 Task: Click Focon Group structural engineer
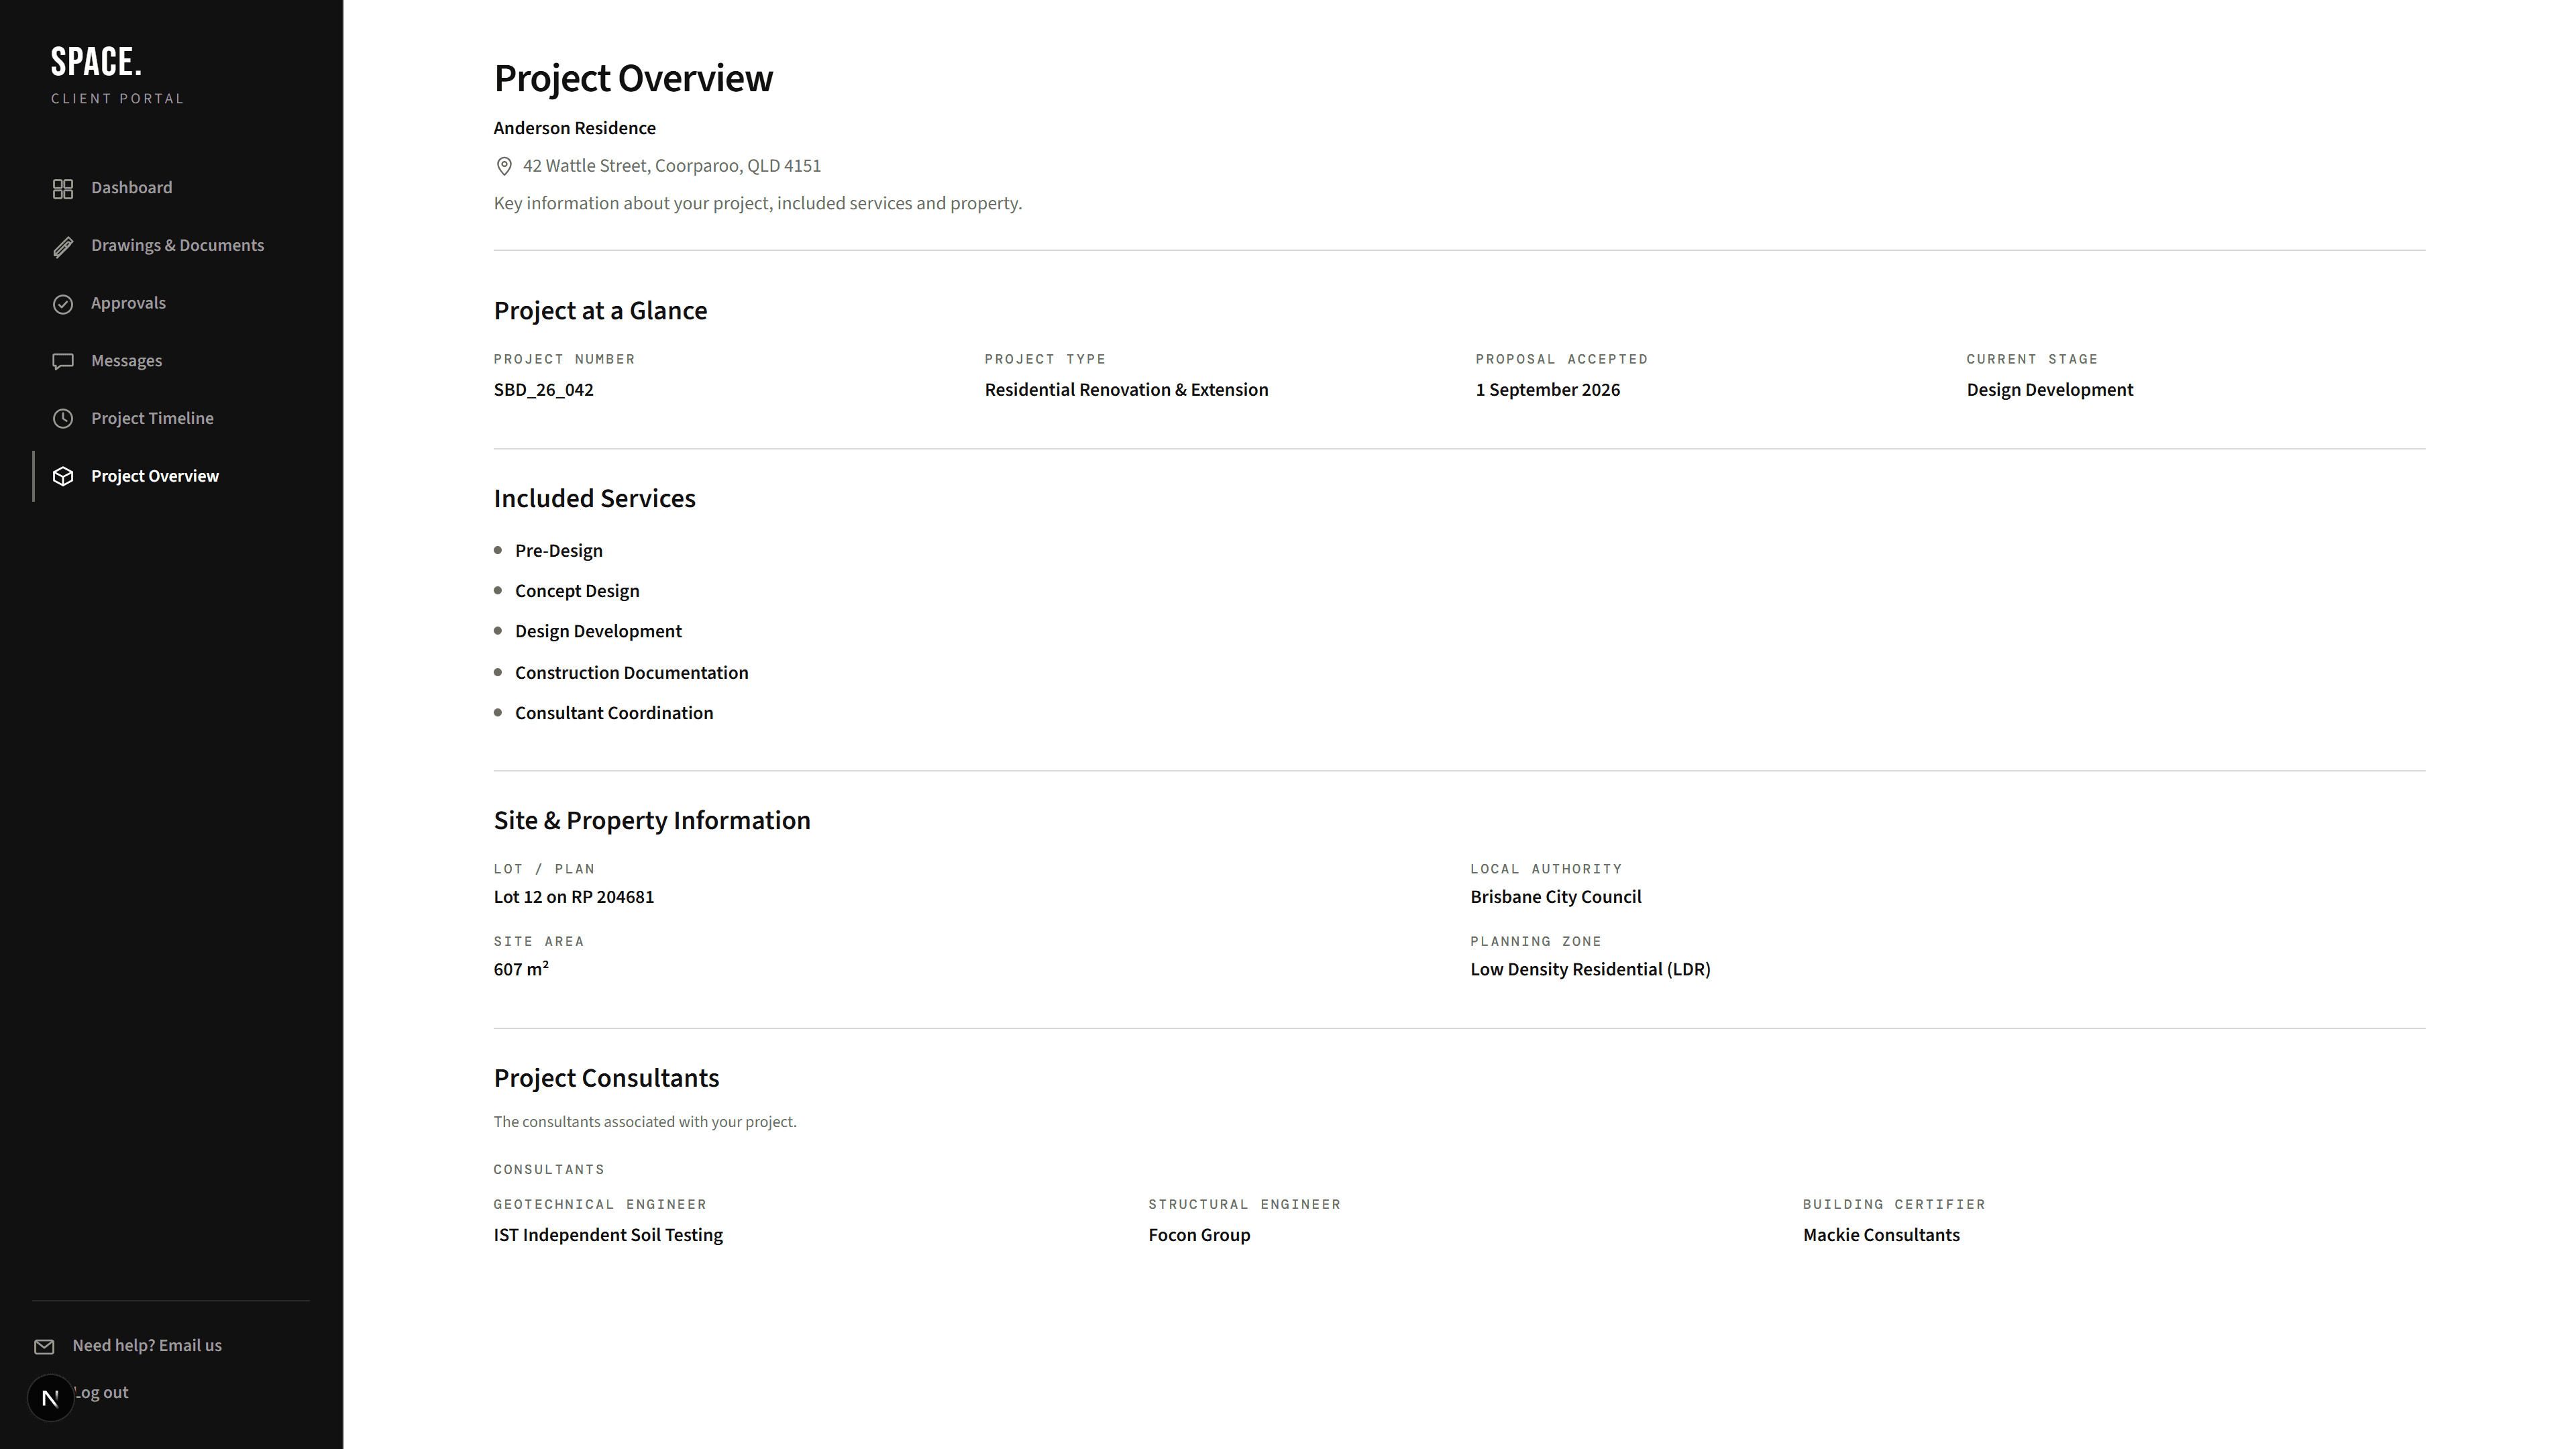coord(1199,1235)
